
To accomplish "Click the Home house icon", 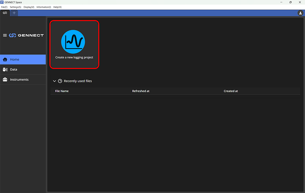I will pyautogui.click(x=5, y=60).
